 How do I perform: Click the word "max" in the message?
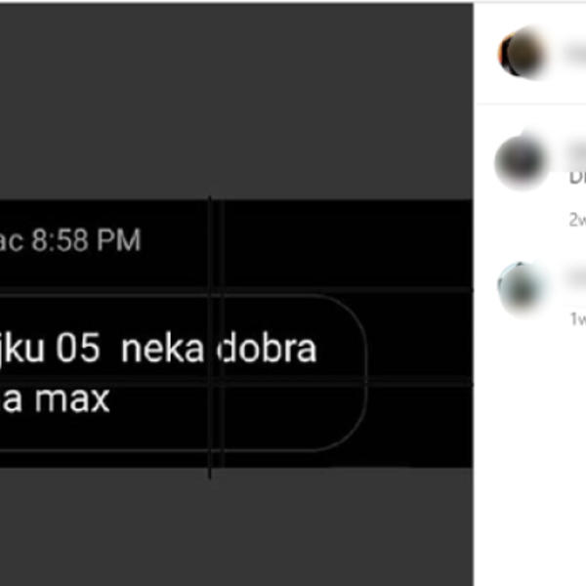(72, 399)
